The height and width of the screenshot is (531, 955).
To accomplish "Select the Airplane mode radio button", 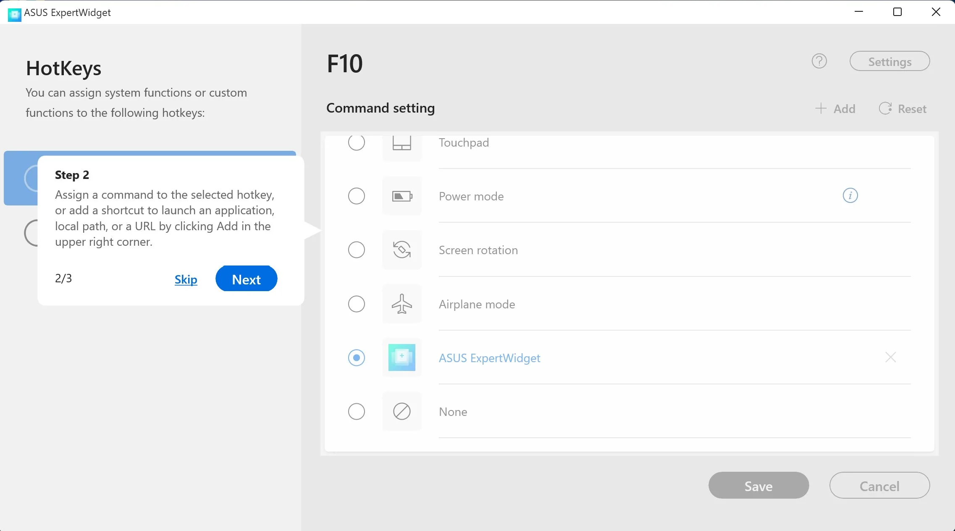I will pos(357,304).
